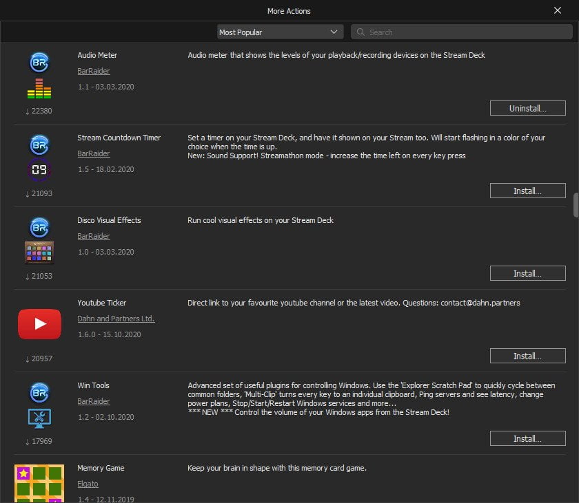Click the 22380 download count
This screenshot has height=503, width=579.
39,111
